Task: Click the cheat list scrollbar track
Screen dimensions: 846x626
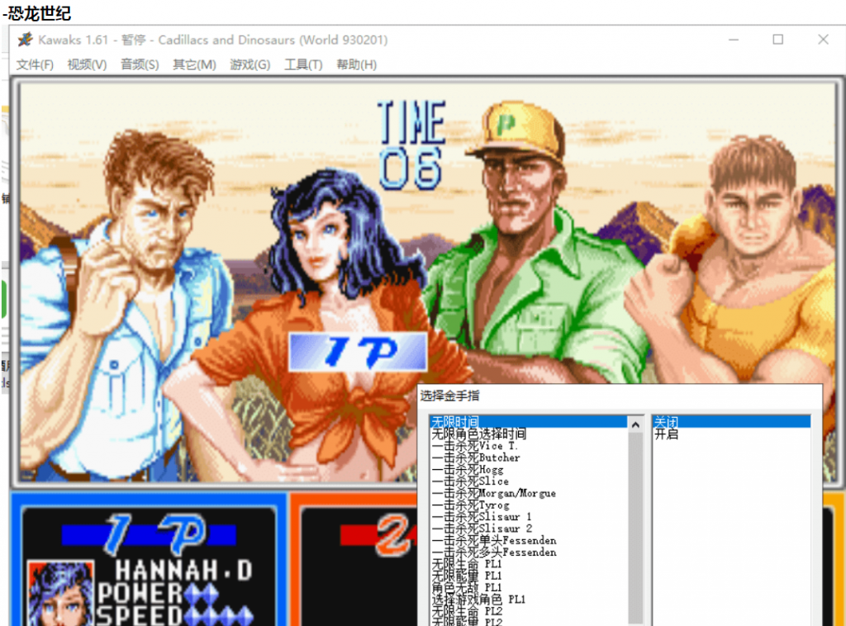Action: [x=635, y=529]
